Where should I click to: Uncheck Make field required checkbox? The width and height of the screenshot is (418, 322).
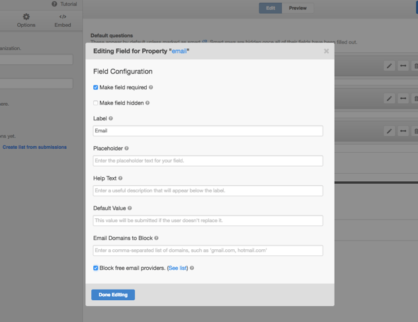96,87
